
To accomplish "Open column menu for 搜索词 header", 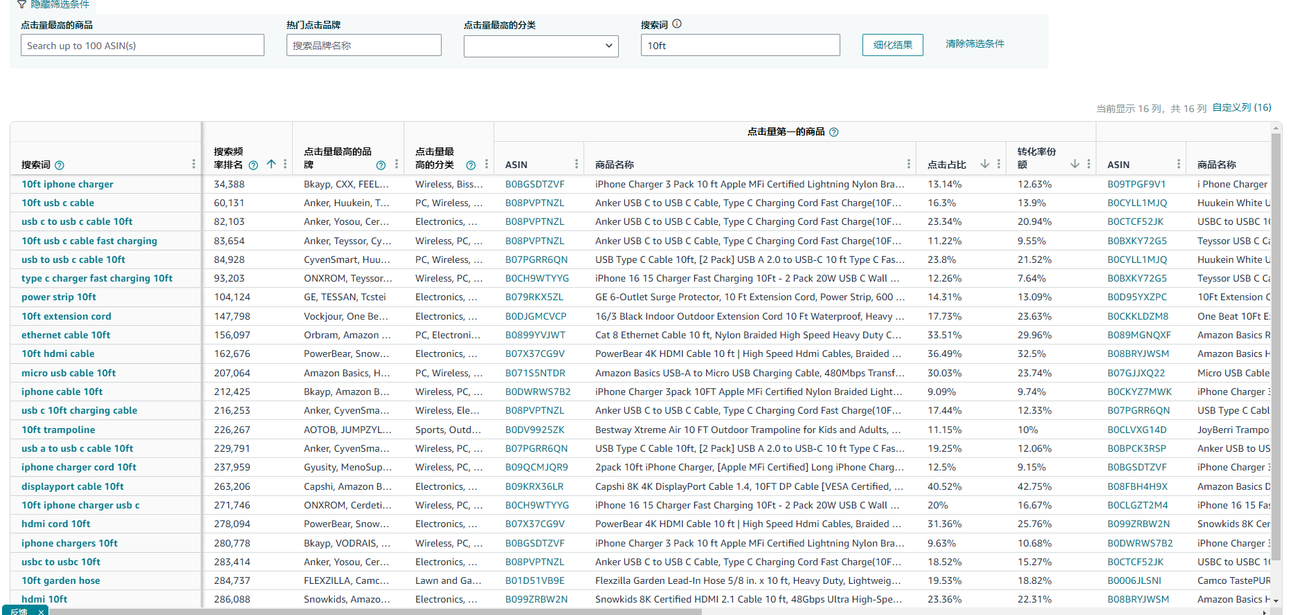I will (x=193, y=164).
